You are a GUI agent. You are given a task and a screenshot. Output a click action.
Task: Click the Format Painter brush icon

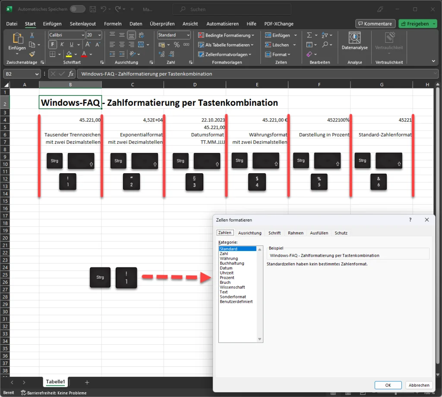coord(32,54)
